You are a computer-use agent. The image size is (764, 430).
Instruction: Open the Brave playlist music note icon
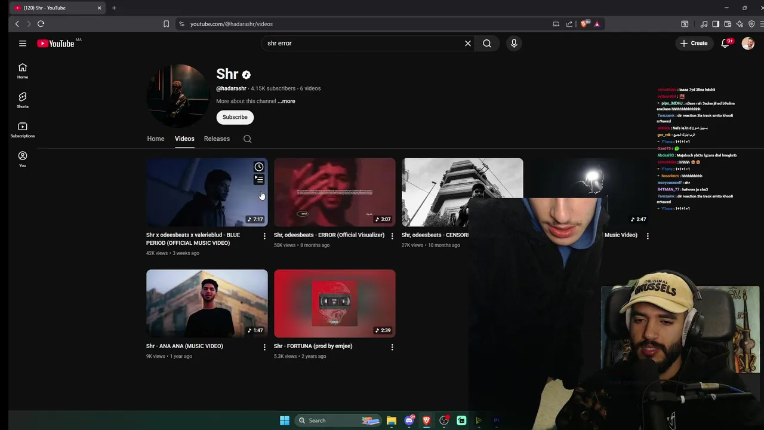(x=704, y=24)
